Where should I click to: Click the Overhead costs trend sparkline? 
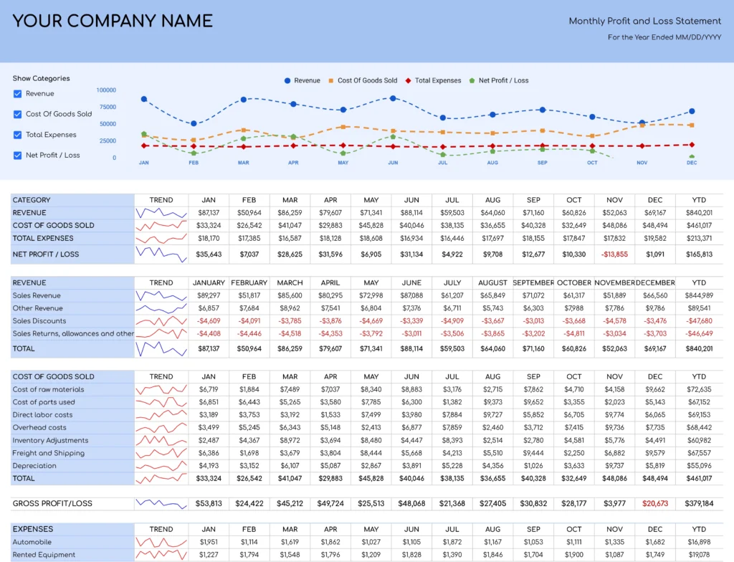pos(161,427)
